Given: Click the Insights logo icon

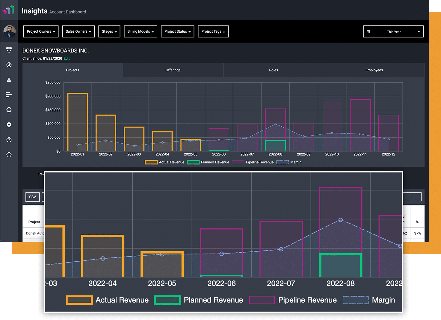Looking at the screenshot, I should [x=9, y=10].
